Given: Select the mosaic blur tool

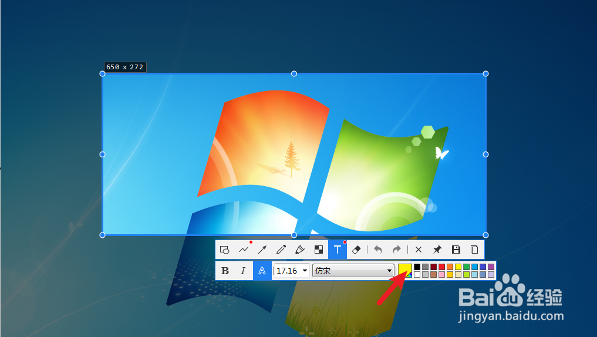Looking at the screenshot, I should pos(319,250).
